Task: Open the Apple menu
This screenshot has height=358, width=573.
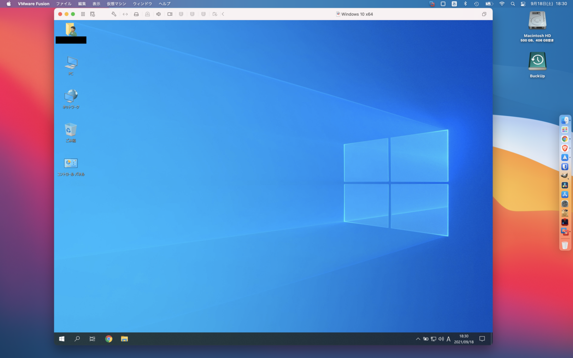Action: [x=9, y=3]
